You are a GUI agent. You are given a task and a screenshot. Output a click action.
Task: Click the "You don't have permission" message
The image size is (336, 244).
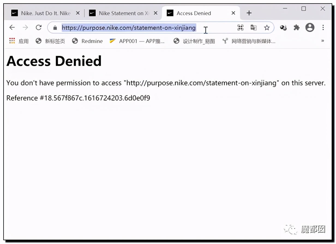click(x=166, y=83)
